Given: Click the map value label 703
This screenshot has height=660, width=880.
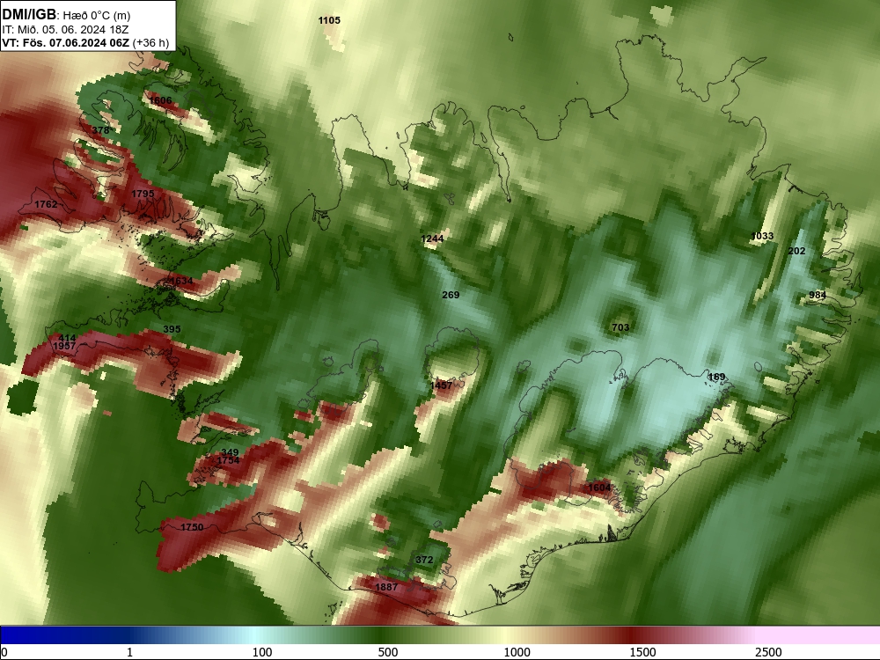Looking at the screenshot, I should click(620, 327).
